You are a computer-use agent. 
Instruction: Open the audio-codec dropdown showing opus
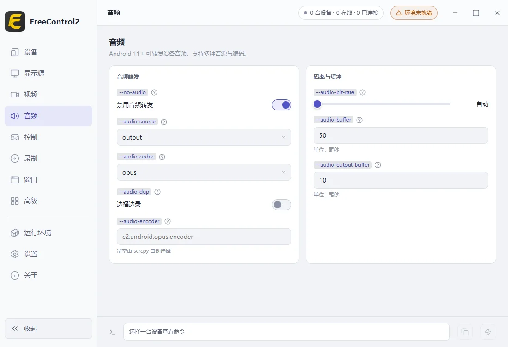(x=204, y=172)
